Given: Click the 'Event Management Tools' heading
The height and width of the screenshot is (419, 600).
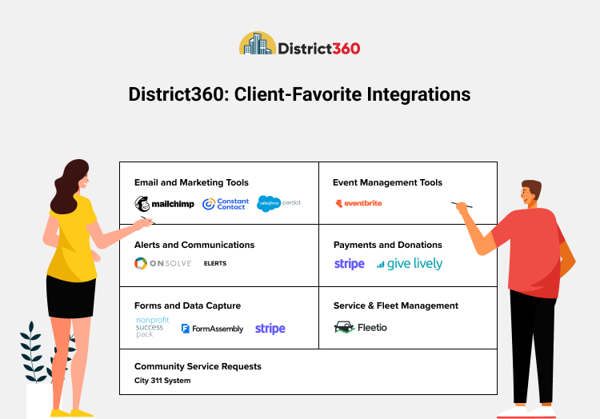Looking at the screenshot, I should (387, 183).
